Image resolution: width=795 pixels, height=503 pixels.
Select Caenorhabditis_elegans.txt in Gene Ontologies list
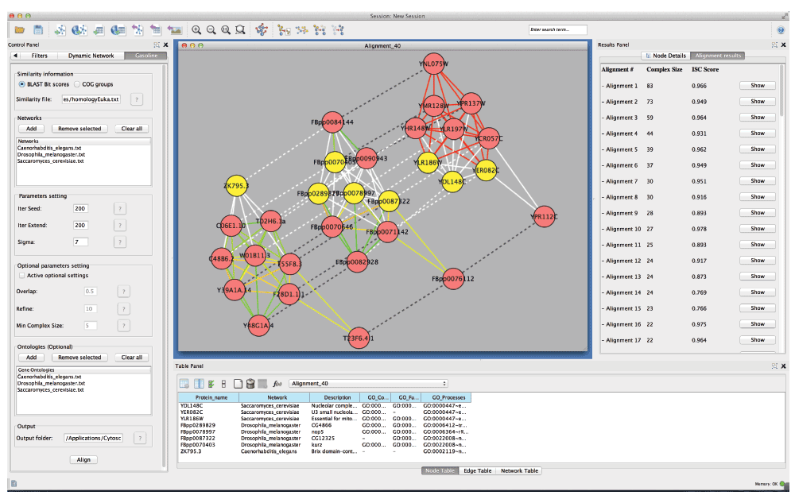coord(49,377)
